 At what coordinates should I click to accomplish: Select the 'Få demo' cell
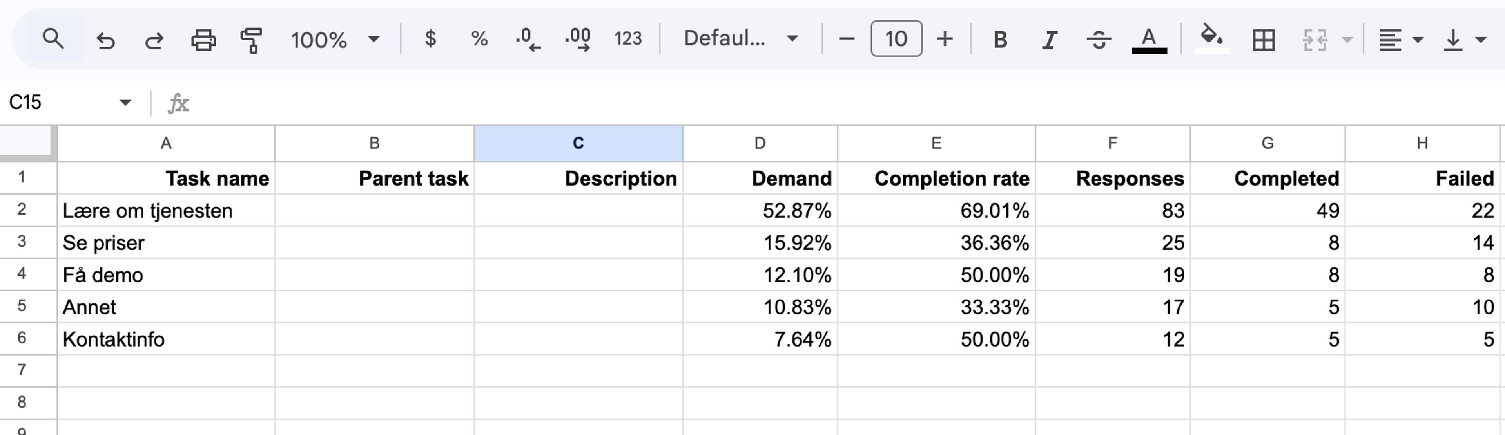(166, 274)
